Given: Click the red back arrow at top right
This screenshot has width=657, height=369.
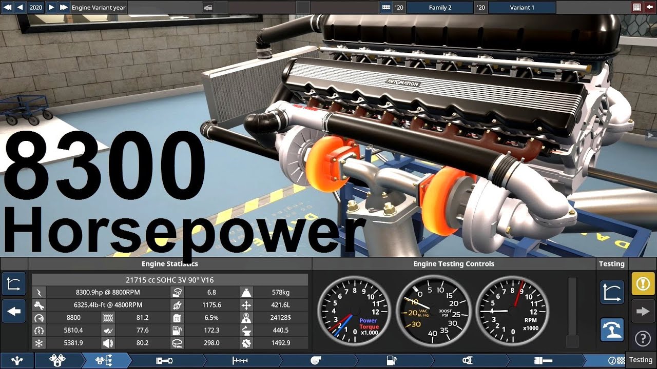Looking at the screenshot, I should coord(650,7).
